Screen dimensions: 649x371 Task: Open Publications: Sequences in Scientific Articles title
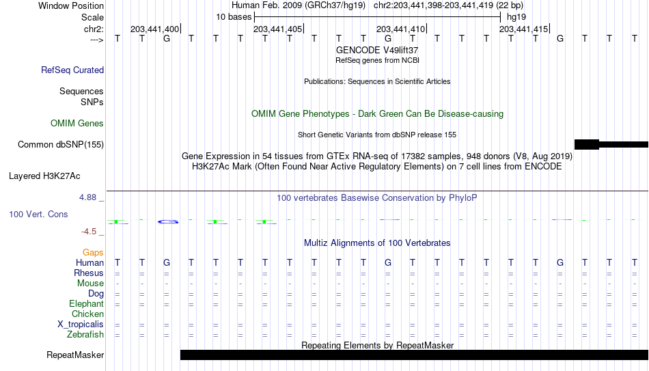click(377, 81)
